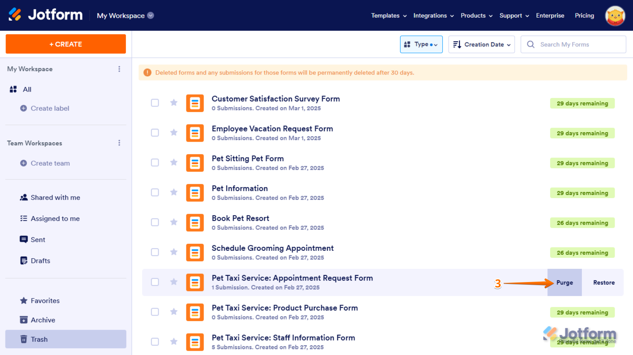Check the Pet Sitting Pet Form checkbox
The width and height of the screenshot is (633, 355).
pos(155,163)
